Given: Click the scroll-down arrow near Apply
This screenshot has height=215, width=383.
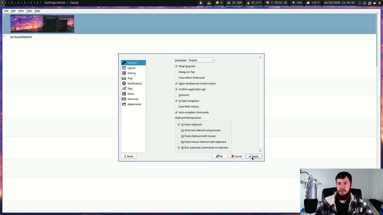Looking at the screenshot, I should pos(260,151).
